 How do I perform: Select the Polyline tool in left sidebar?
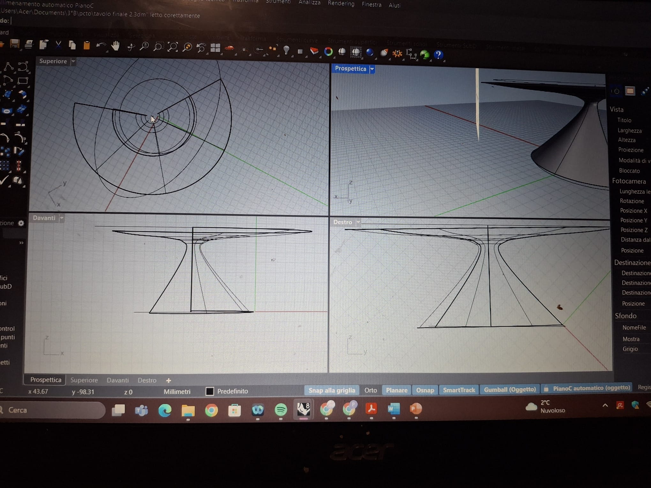9,66
